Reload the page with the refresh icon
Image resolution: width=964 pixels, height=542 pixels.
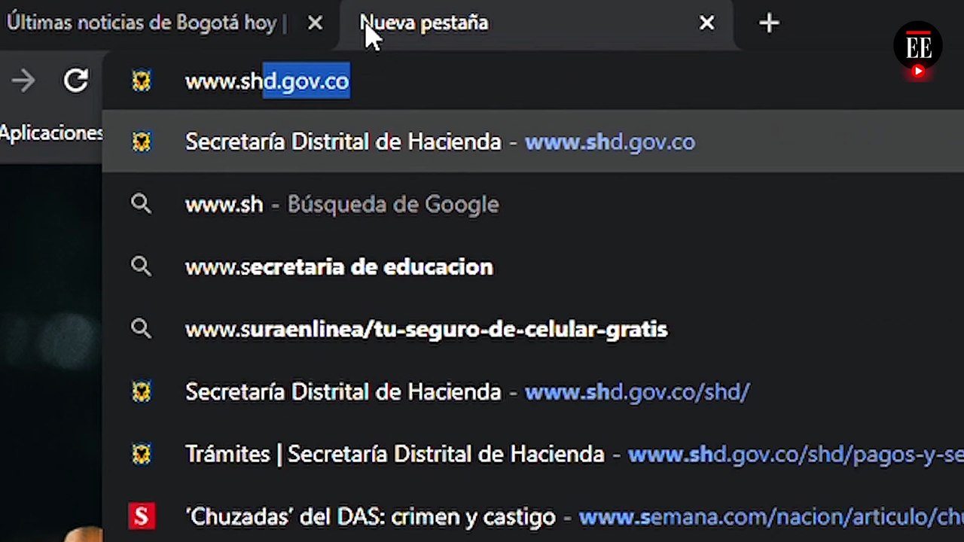click(x=76, y=81)
